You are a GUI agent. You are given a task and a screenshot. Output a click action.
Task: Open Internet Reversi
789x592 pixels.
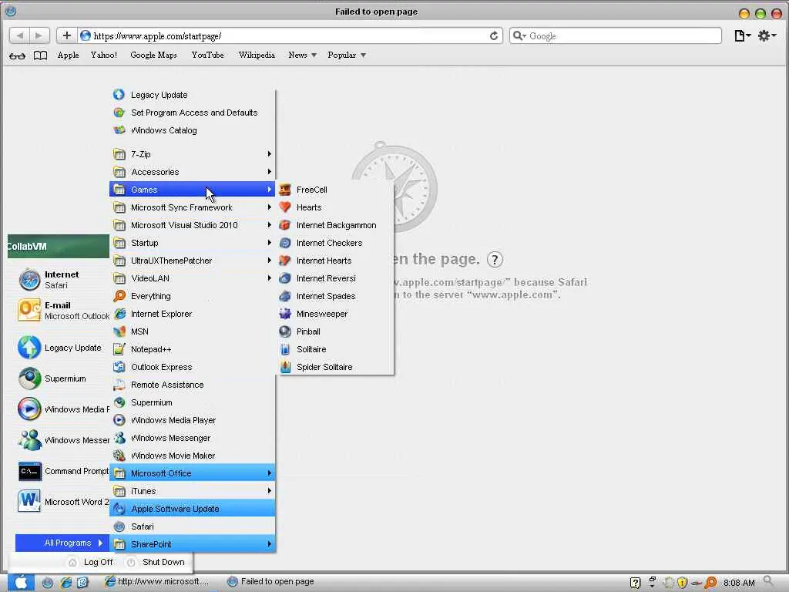click(x=334, y=278)
